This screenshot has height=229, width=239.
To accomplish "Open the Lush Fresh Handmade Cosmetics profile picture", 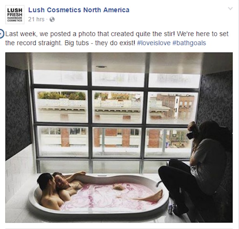I will point(15,15).
